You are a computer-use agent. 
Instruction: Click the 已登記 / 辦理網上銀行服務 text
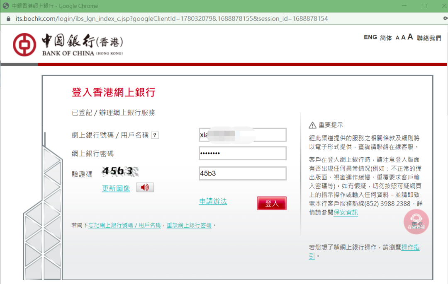(x=113, y=113)
